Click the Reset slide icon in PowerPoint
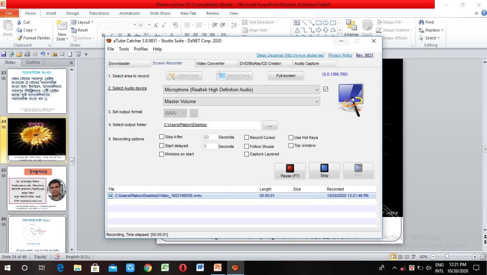Image resolution: width=487 pixels, height=275 pixels. [x=74, y=30]
